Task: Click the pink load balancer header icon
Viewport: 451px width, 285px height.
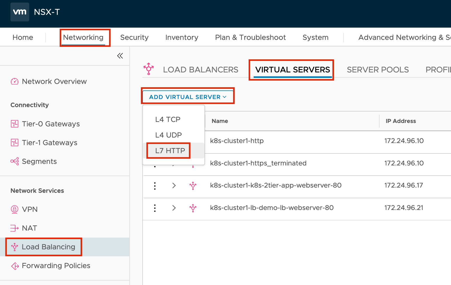Action: point(149,69)
